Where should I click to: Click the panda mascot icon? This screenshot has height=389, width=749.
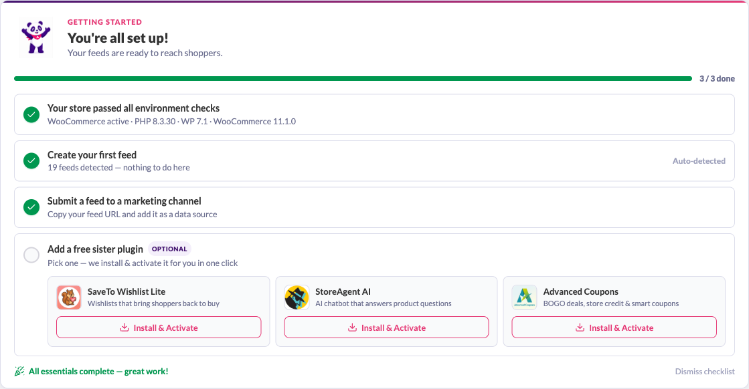tap(36, 37)
